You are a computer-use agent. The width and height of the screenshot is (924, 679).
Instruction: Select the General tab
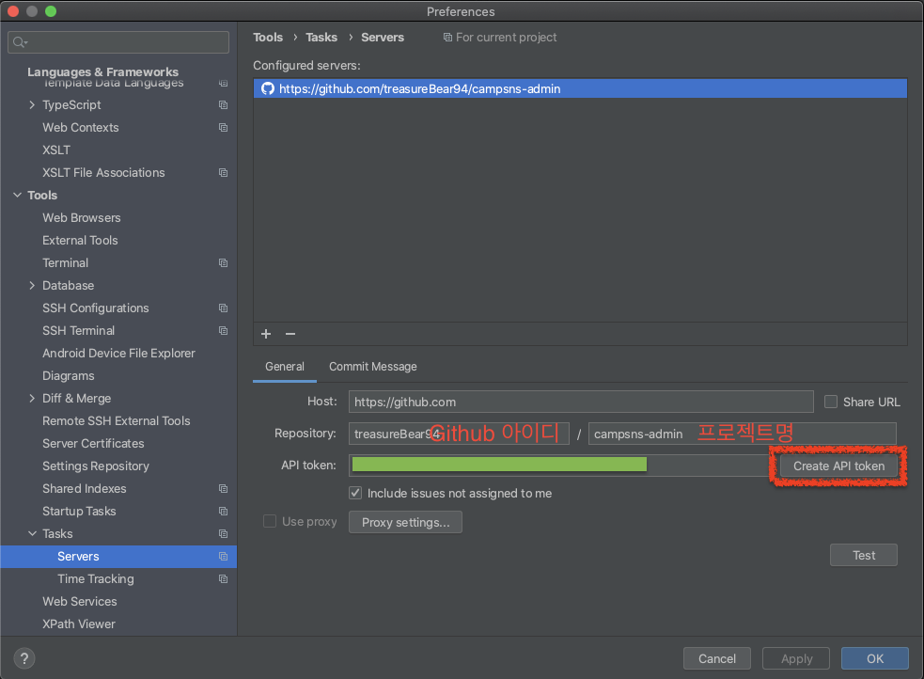[285, 367]
